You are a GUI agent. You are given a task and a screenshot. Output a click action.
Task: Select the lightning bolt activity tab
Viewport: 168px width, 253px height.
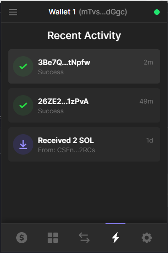coord(115,238)
